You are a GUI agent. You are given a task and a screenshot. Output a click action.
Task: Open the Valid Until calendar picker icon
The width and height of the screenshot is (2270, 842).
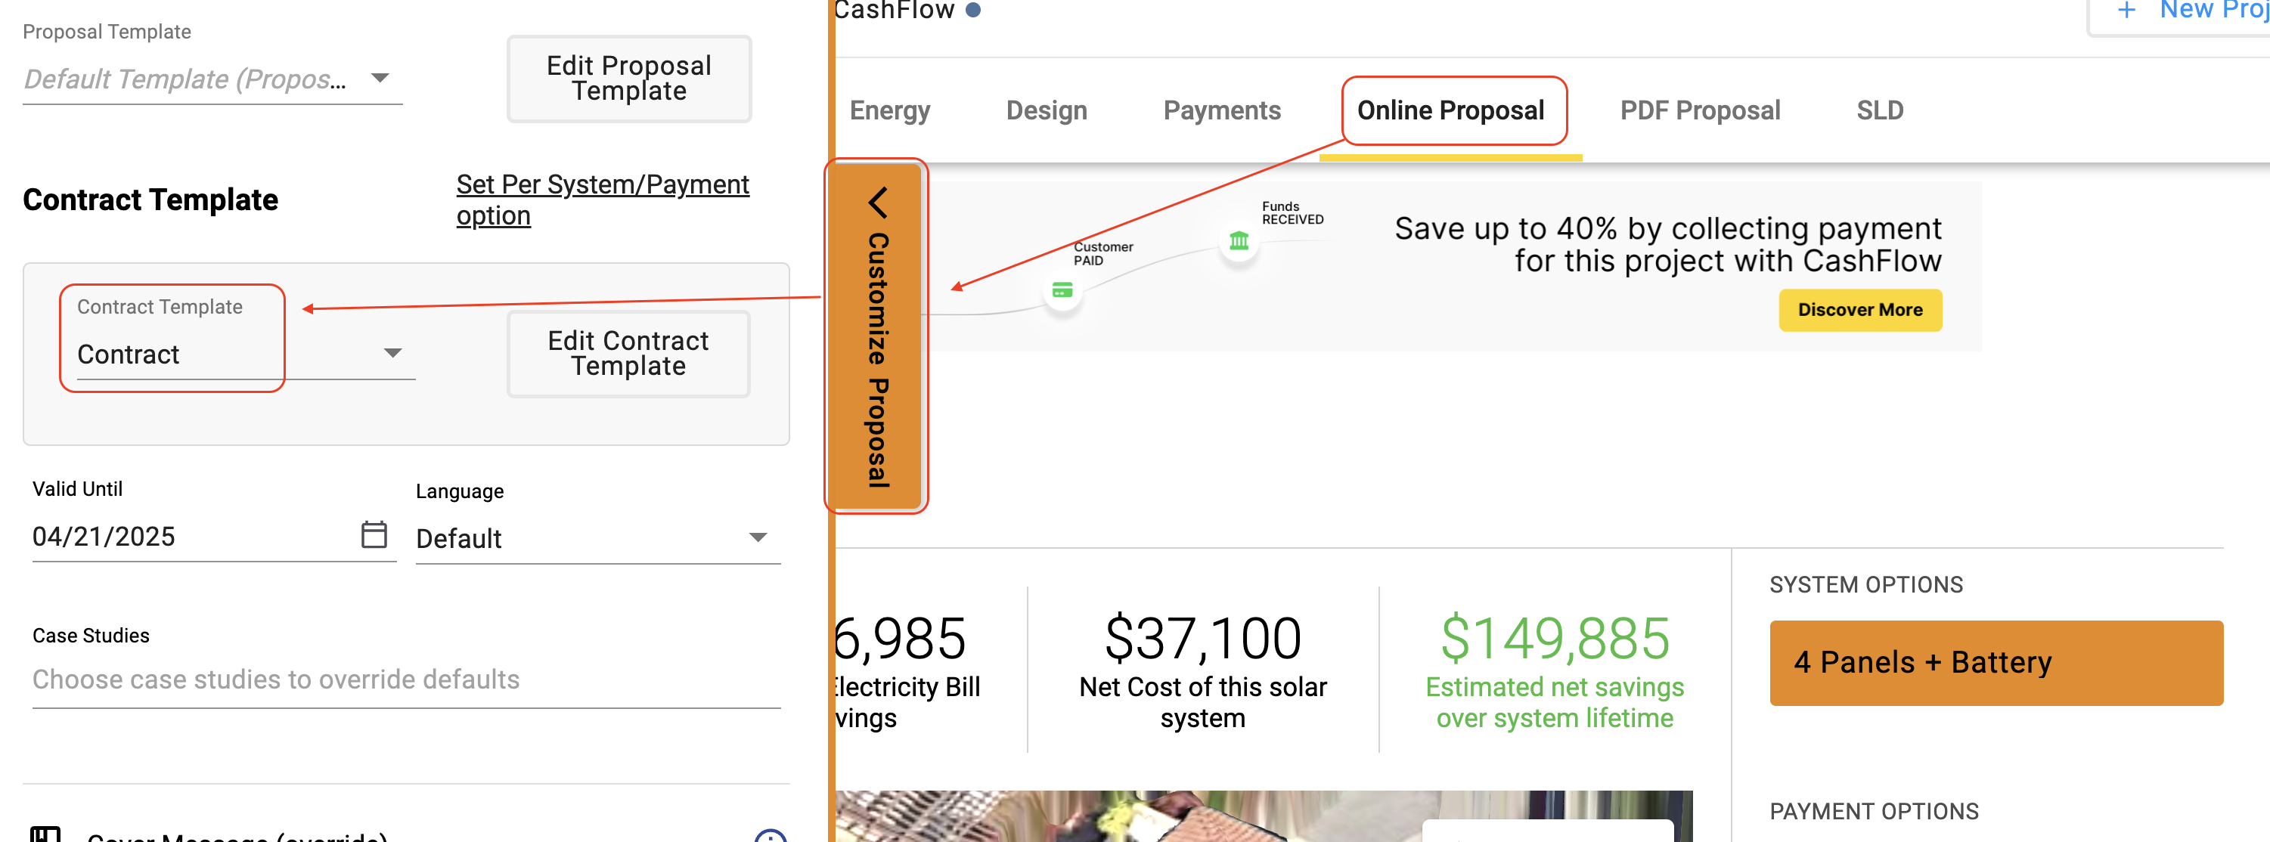tap(374, 534)
